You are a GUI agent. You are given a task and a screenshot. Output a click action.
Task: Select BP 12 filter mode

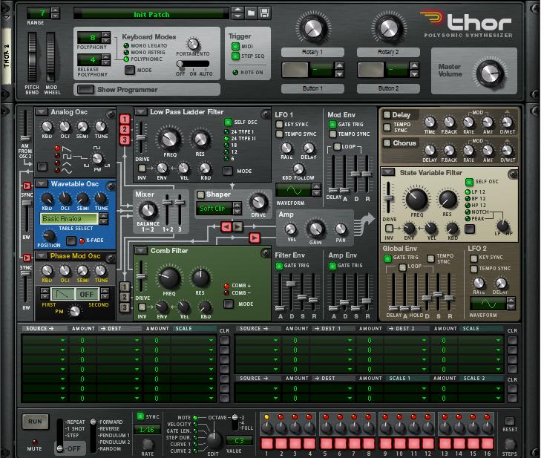pyautogui.click(x=468, y=198)
